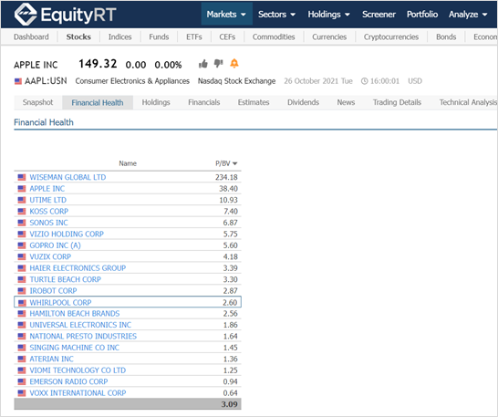Open the Screener menu item
Viewport: 498px width, 417px height.
tap(379, 15)
